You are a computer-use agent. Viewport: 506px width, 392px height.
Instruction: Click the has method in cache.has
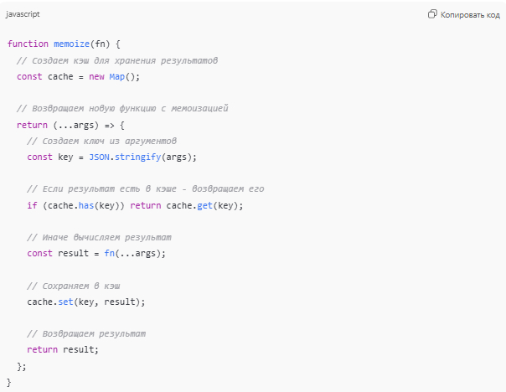[x=80, y=205]
